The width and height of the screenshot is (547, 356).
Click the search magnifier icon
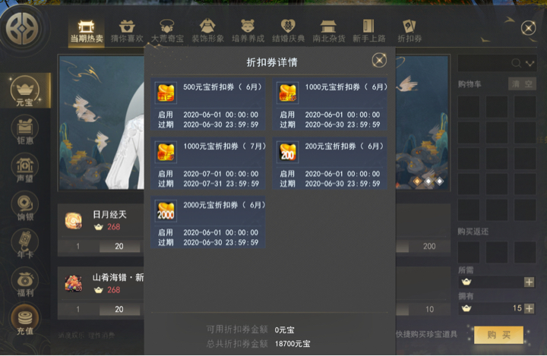pyautogui.click(x=517, y=63)
